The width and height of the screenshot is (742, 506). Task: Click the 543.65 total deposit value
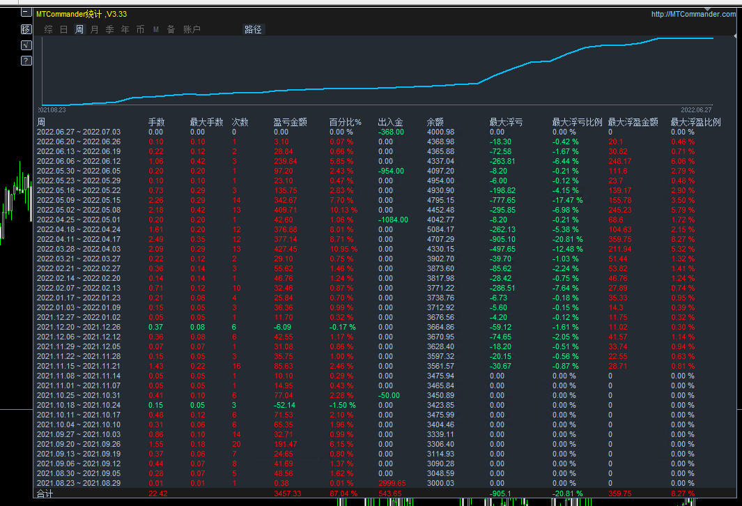[390, 493]
